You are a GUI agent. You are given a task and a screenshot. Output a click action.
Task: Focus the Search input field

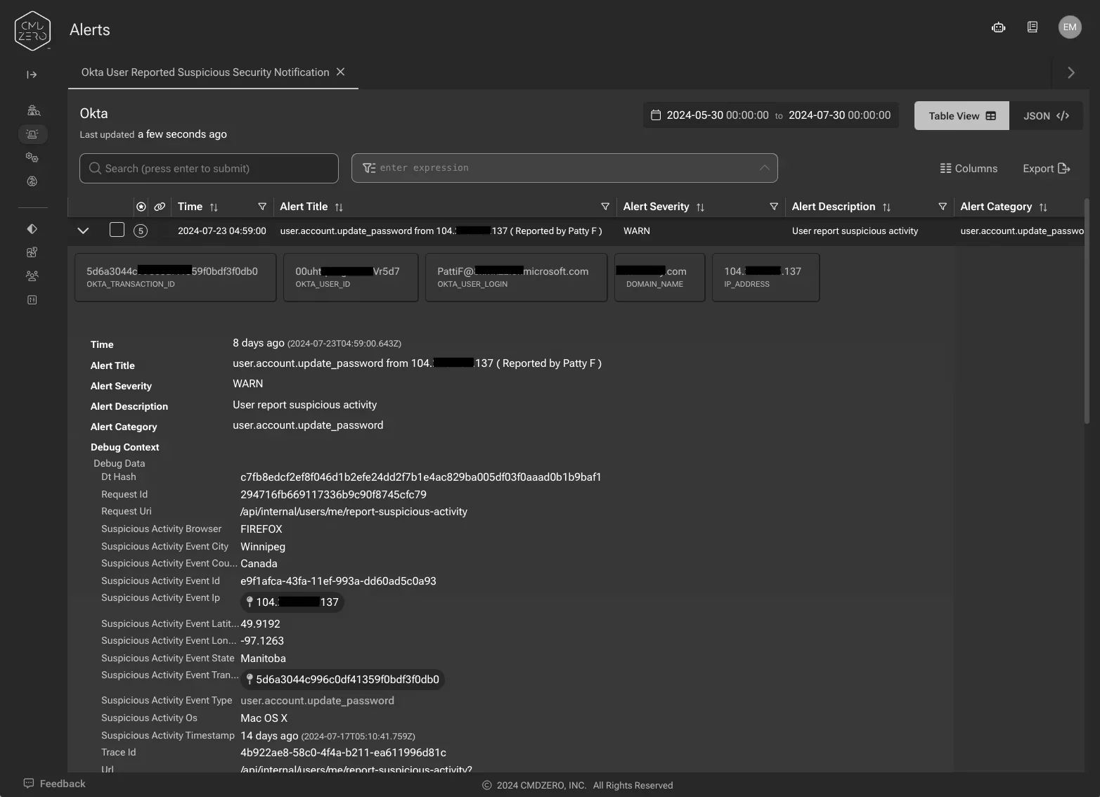click(209, 169)
